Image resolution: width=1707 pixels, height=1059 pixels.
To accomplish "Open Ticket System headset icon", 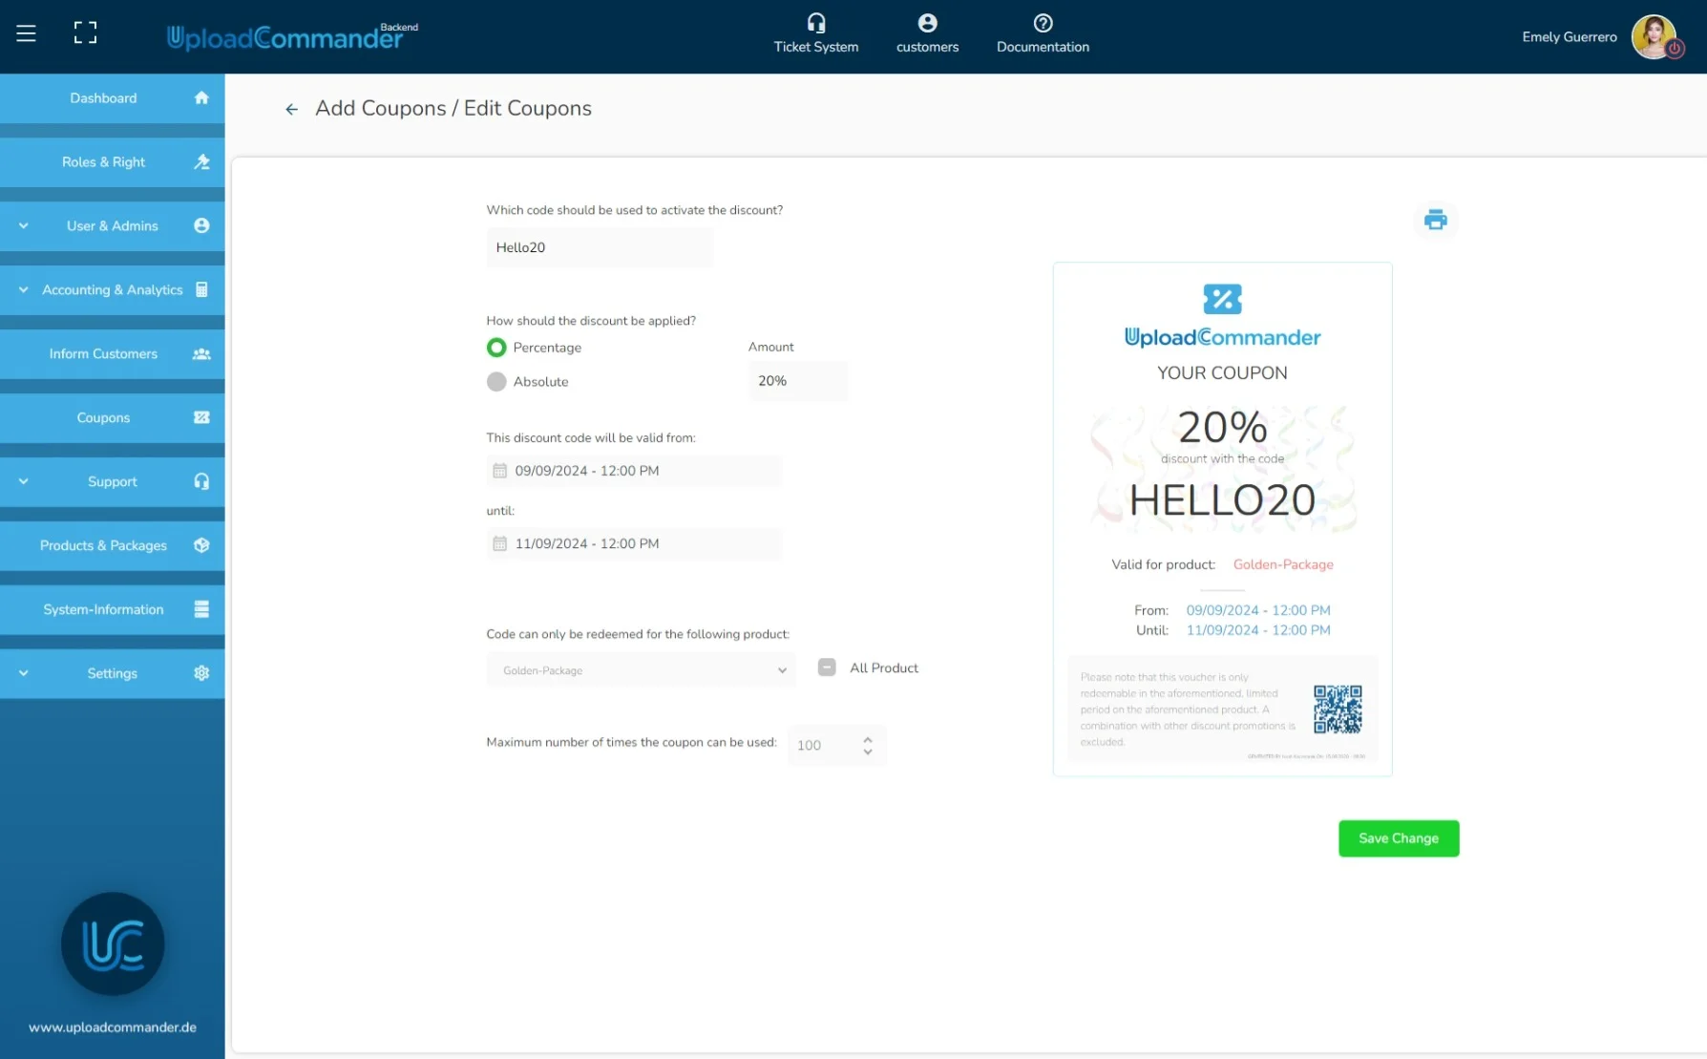I will coord(816,23).
